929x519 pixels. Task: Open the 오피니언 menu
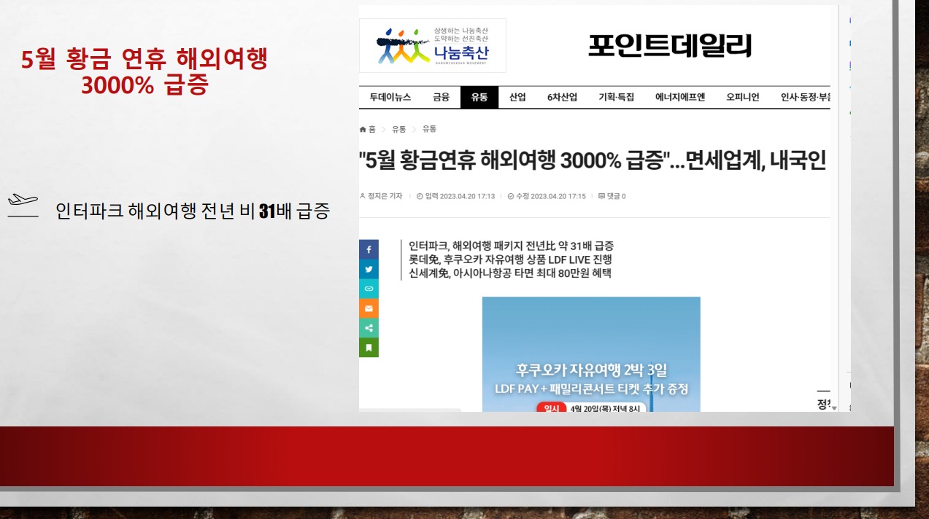pyautogui.click(x=743, y=97)
